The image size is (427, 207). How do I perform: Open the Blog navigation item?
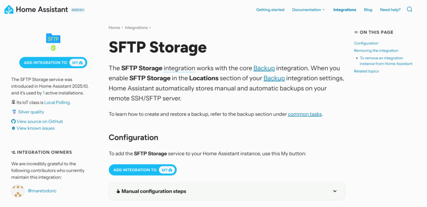(x=368, y=10)
